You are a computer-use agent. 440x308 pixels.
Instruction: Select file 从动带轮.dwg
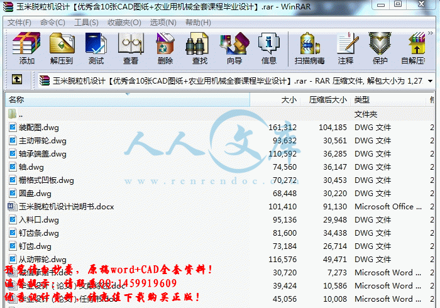pyautogui.click(x=220, y=259)
